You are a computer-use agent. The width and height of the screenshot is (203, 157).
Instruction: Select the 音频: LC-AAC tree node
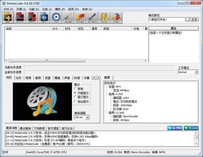click(x=116, y=113)
